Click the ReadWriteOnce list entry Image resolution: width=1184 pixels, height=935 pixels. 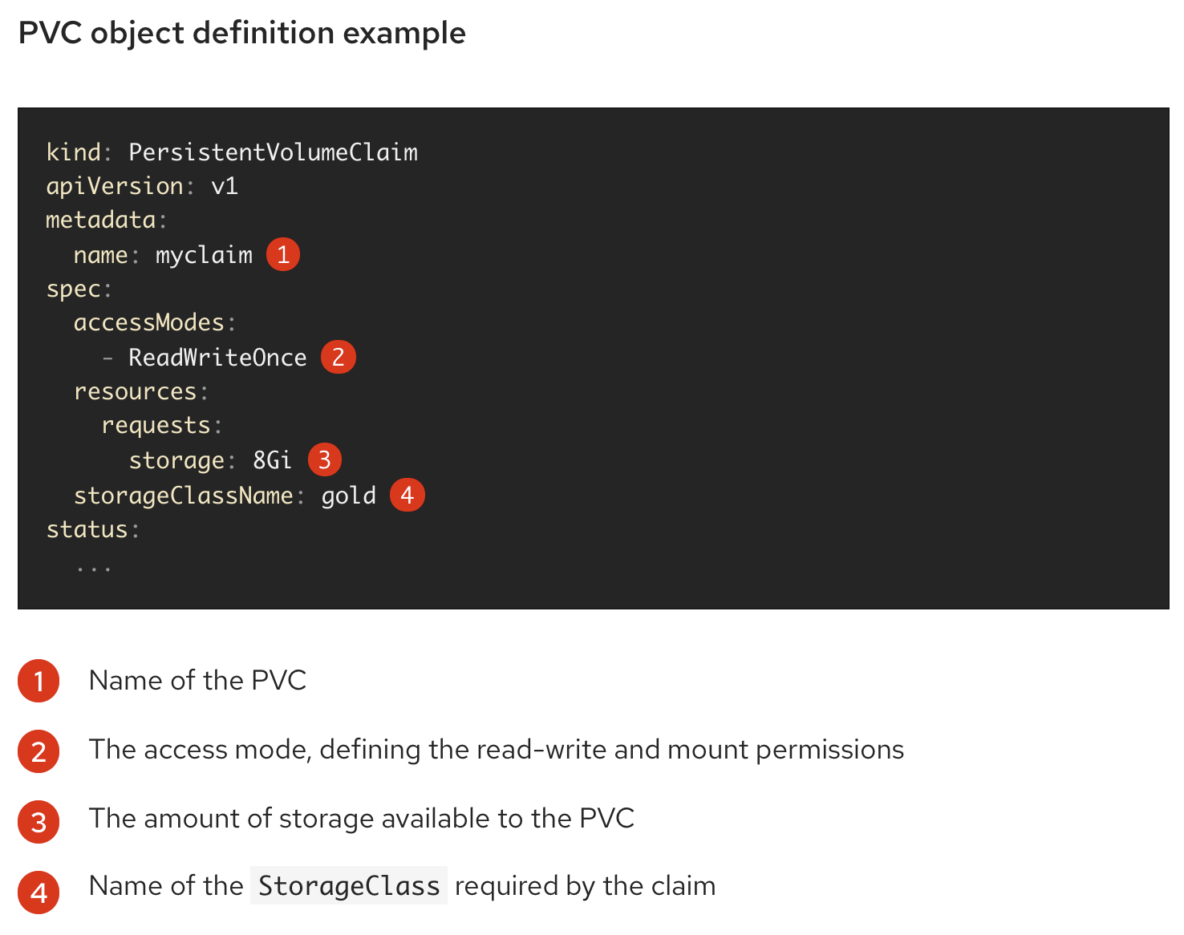click(x=218, y=357)
